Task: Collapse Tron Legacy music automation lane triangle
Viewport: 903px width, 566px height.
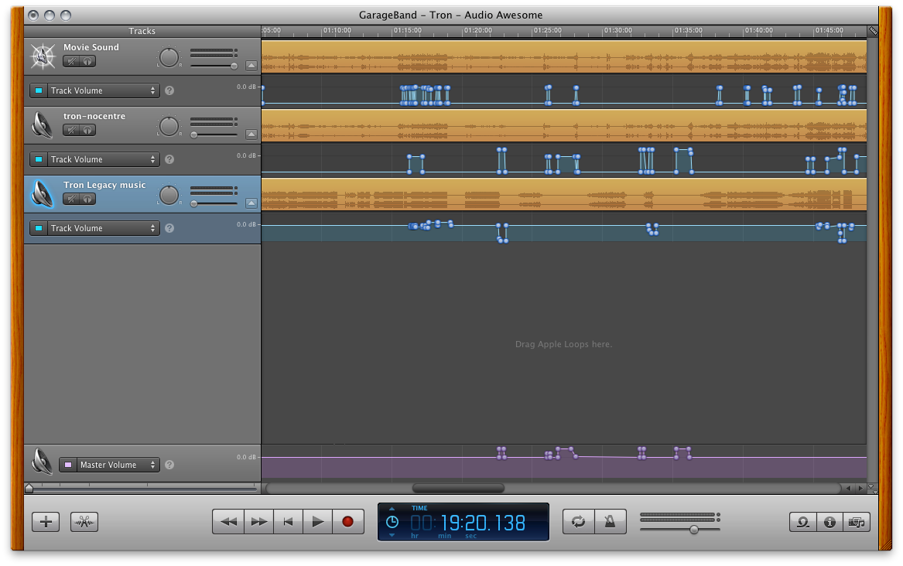Action: point(251,203)
